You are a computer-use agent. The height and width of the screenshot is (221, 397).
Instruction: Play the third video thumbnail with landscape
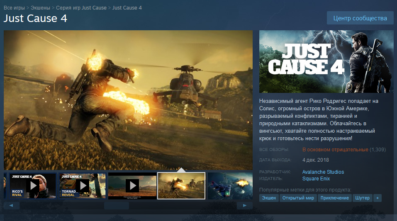click(x=132, y=186)
